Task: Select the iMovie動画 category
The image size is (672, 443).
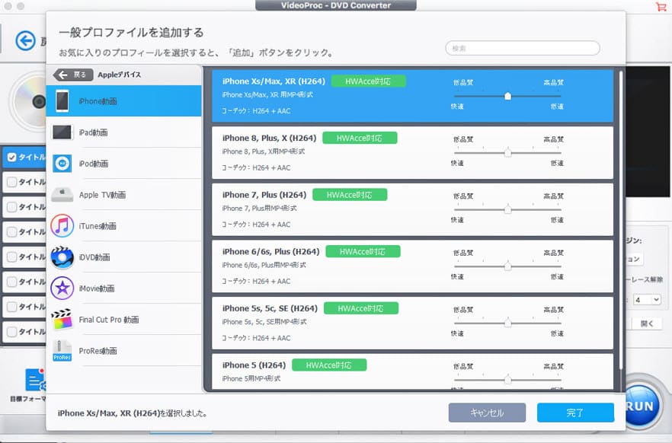Action: (124, 288)
